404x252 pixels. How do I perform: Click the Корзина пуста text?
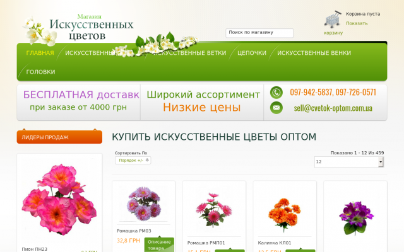(363, 14)
